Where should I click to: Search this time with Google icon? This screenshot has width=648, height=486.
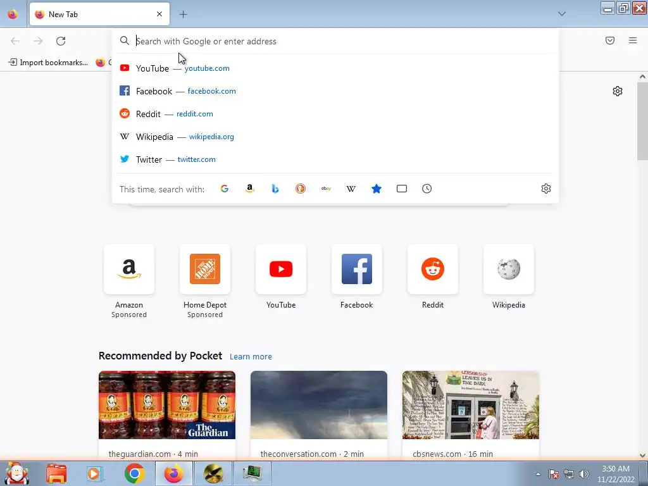tap(225, 189)
